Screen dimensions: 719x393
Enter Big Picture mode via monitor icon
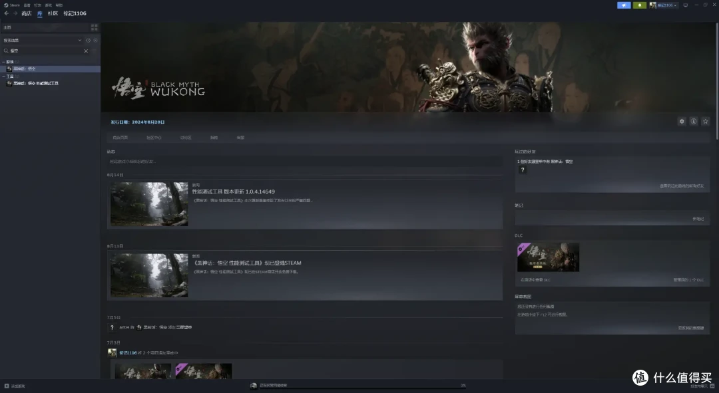[686, 5]
